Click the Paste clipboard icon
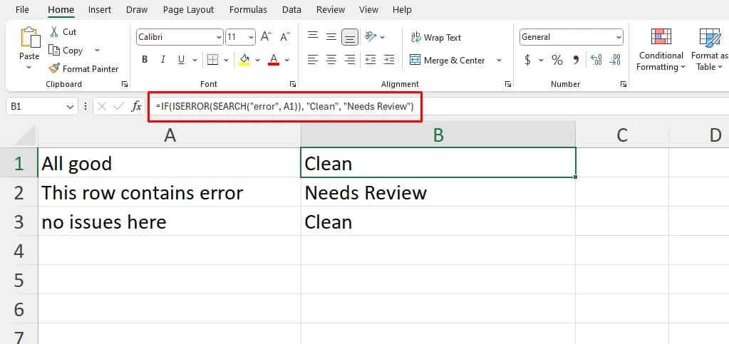 (29, 37)
